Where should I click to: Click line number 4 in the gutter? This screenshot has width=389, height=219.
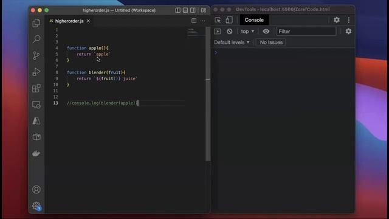(x=57, y=48)
